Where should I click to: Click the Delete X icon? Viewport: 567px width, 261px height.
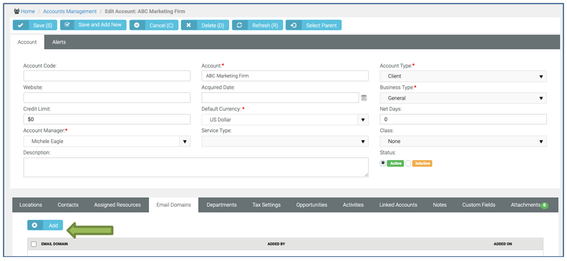tap(188, 25)
